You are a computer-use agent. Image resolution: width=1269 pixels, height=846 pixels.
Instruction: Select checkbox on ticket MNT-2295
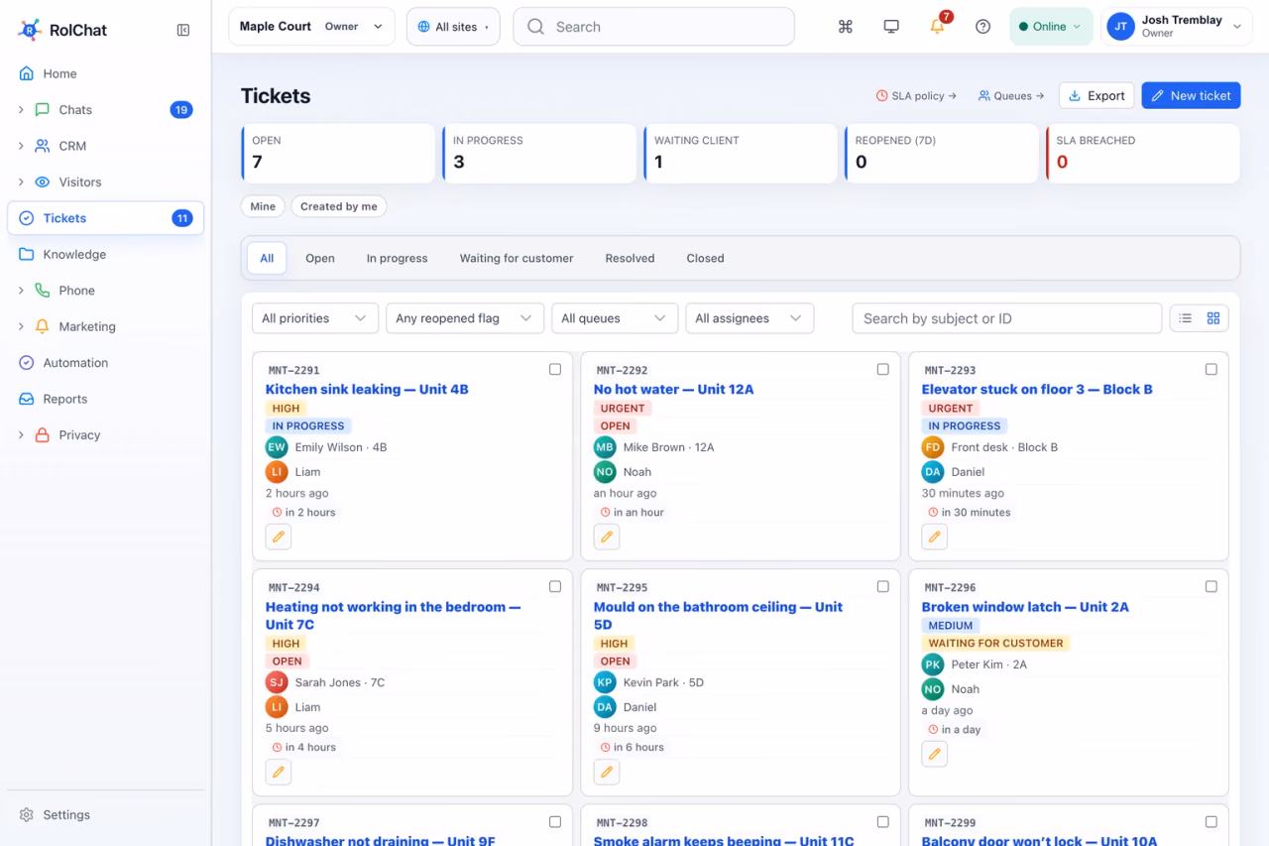[x=883, y=586]
